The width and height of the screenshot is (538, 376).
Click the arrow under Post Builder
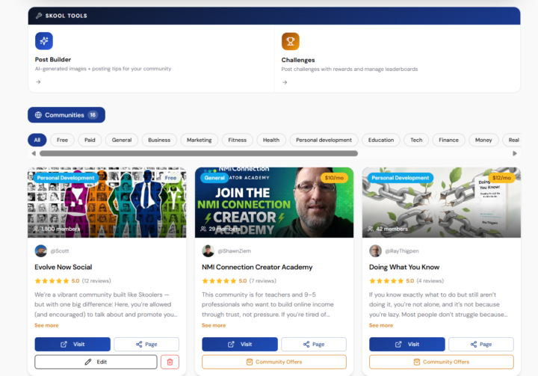pyautogui.click(x=38, y=82)
